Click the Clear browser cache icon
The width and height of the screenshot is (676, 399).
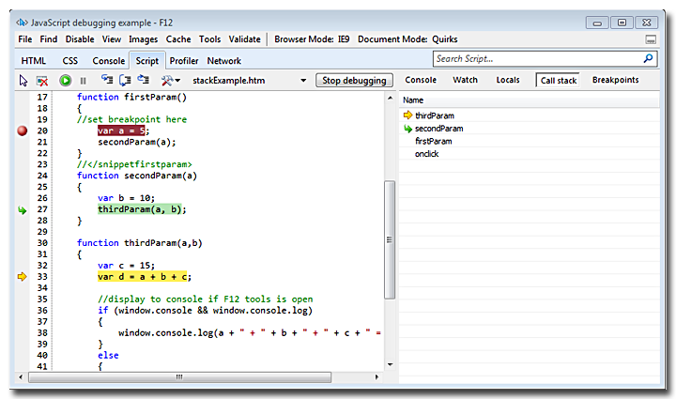[x=42, y=81]
